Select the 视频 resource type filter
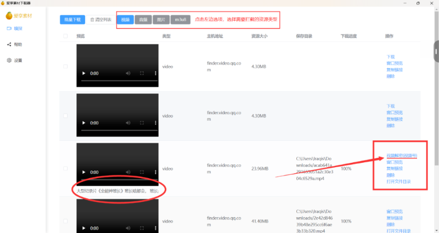Screen dimensions: 439x233 click(125, 20)
